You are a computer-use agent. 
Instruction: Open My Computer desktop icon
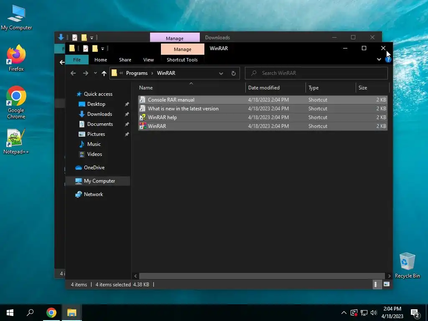pyautogui.click(x=16, y=18)
